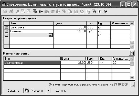The width and height of the screenshot is (139, 96).
Task: Click the folder icon in the Закупочная row
Action: tap(6, 27)
